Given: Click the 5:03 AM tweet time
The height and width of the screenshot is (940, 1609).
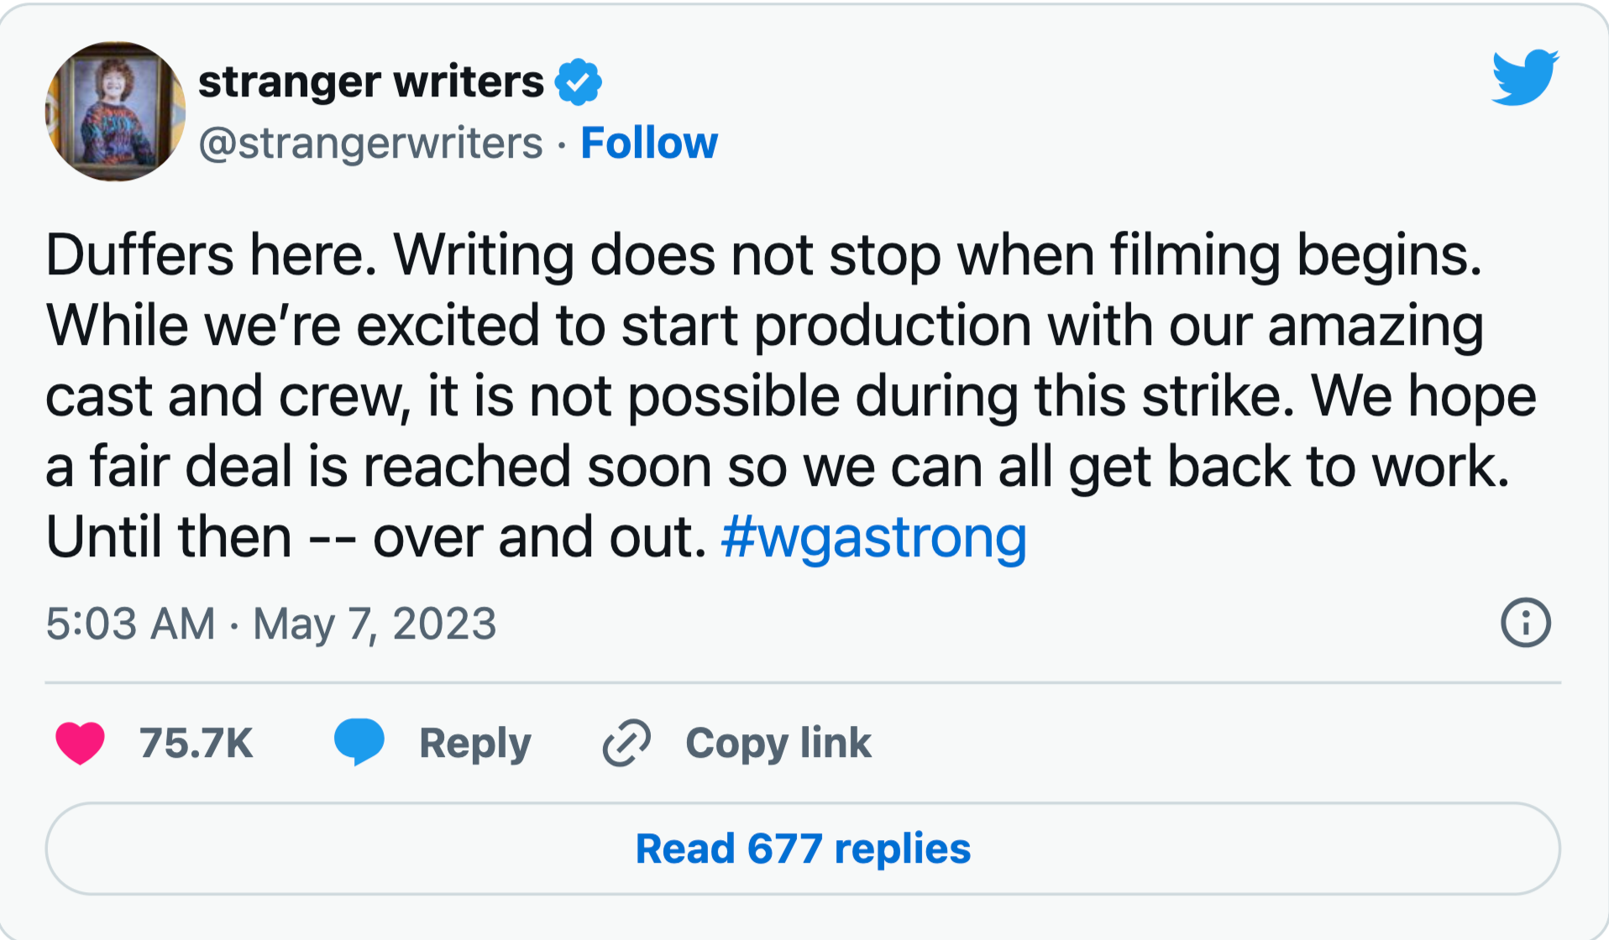Looking at the screenshot, I should (x=130, y=624).
